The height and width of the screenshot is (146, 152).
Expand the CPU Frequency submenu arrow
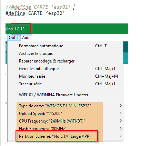121,121
